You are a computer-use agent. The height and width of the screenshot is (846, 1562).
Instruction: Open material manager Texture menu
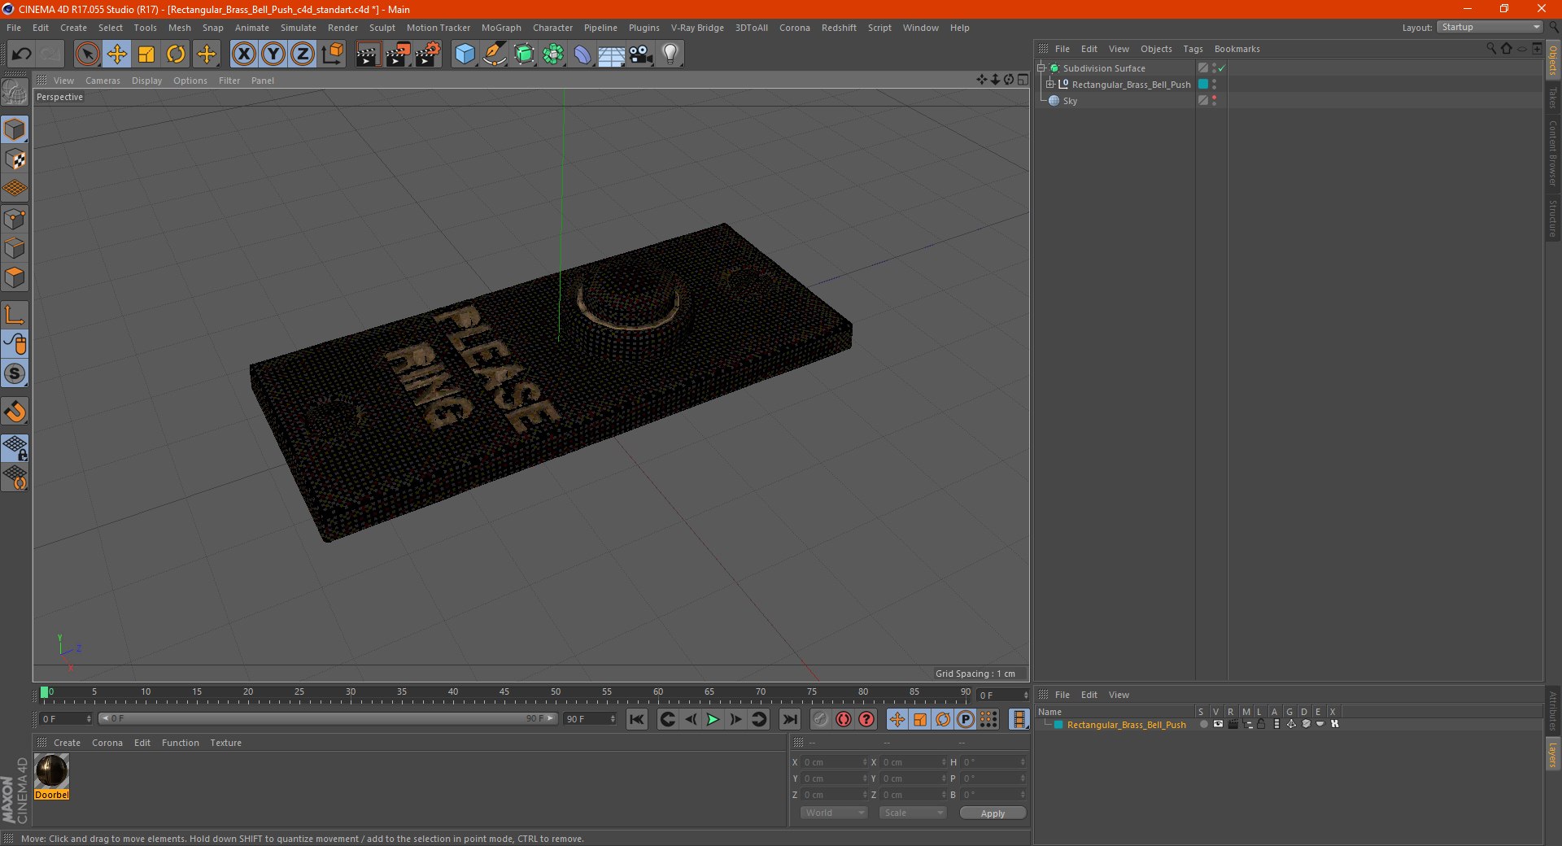point(225,743)
